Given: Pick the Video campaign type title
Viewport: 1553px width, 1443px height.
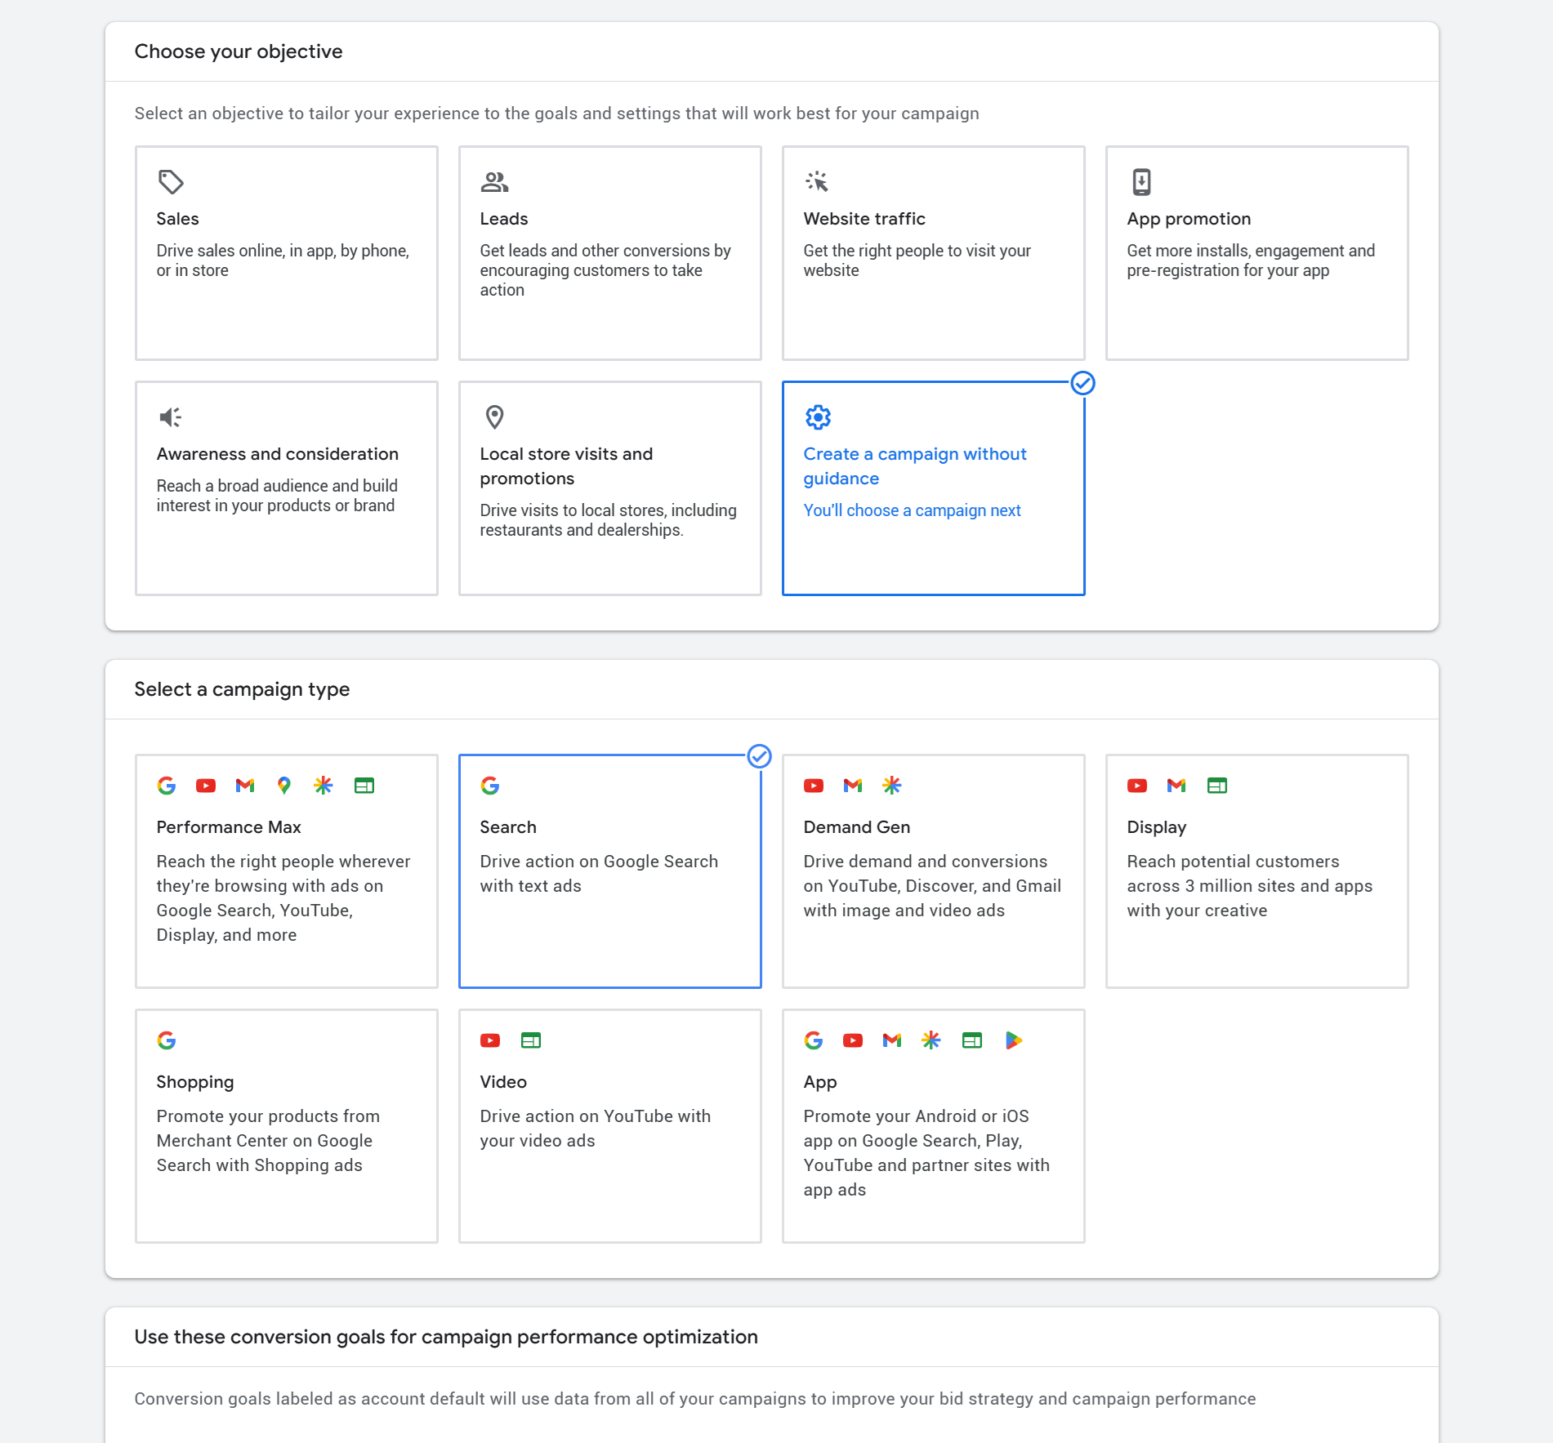Looking at the screenshot, I should click(503, 1082).
